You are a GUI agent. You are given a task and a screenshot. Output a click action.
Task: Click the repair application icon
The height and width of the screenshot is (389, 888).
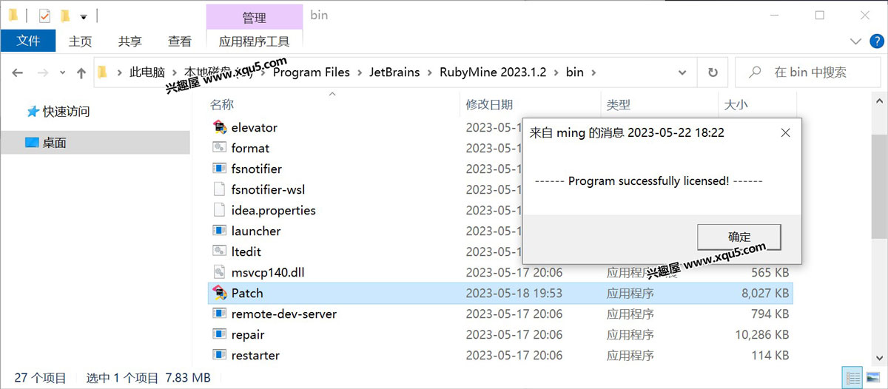pyautogui.click(x=219, y=334)
